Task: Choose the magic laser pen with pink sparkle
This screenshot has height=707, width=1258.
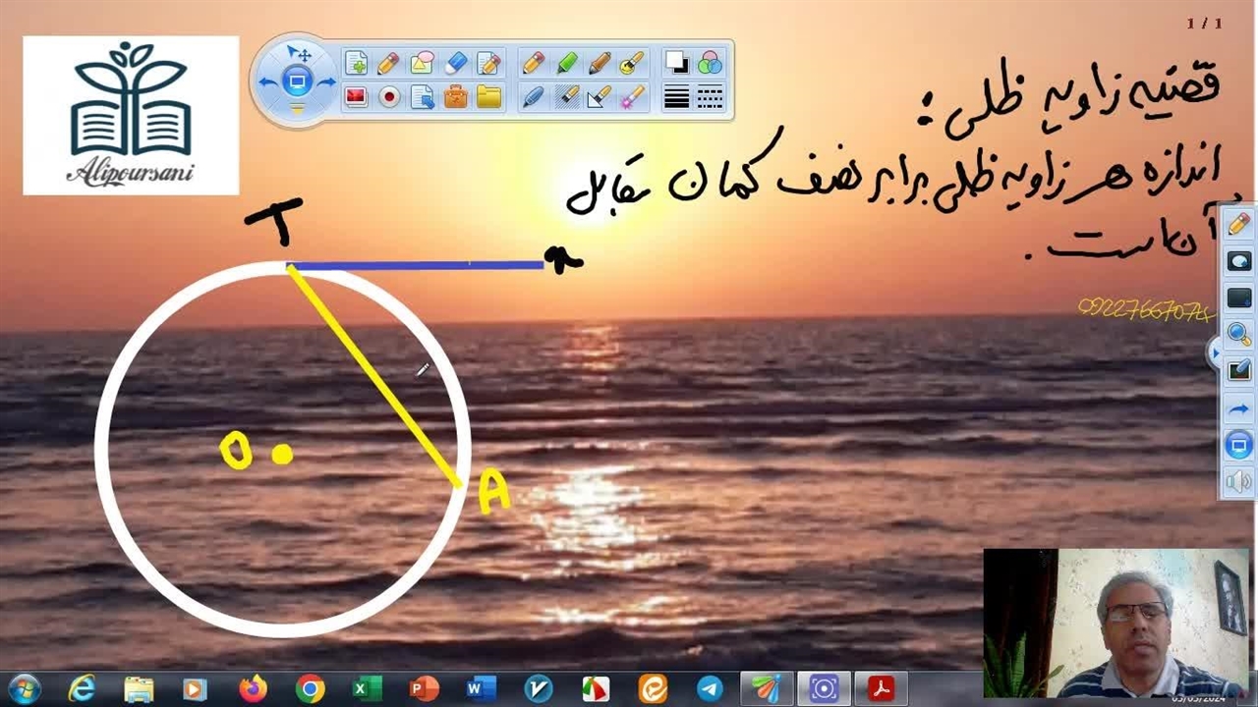Action: tap(632, 97)
